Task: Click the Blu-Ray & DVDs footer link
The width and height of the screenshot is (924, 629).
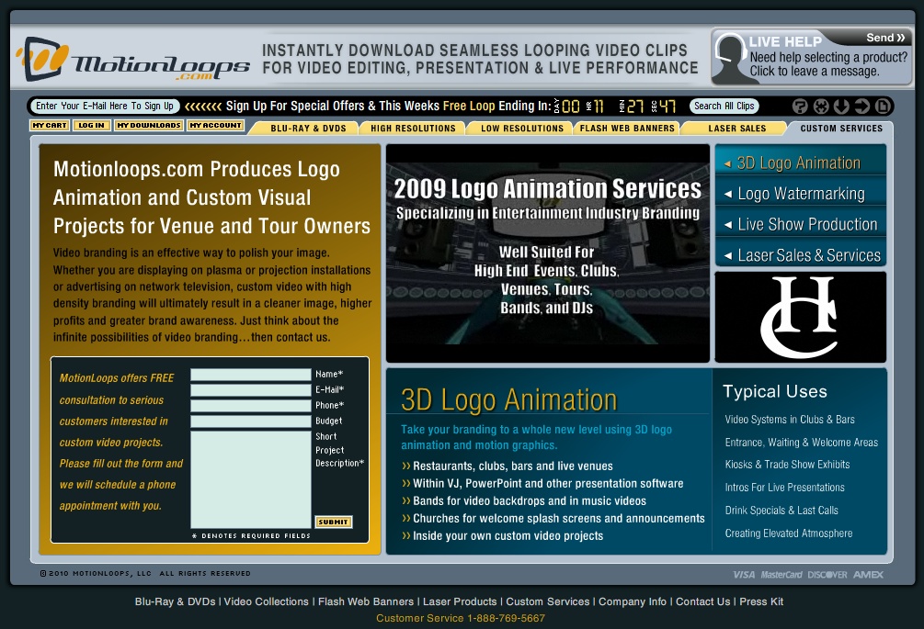Action: (x=175, y=601)
